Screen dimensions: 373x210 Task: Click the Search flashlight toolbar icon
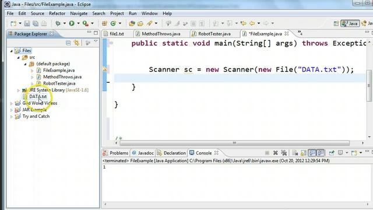pos(149,23)
